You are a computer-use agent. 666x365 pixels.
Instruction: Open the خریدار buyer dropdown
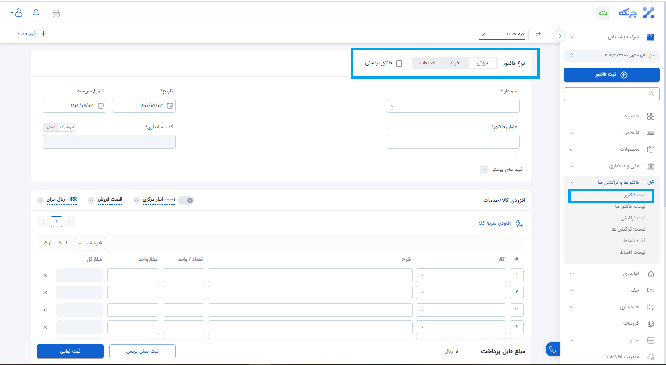tap(453, 106)
